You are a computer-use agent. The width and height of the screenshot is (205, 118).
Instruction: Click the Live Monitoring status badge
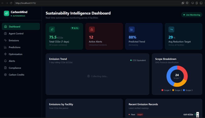pyautogui.click(x=192, y=15)
